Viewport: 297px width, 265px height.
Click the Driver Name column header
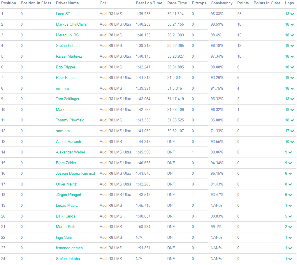pos(67,3)
